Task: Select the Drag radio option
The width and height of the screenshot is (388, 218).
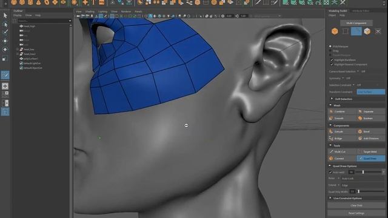Action: 330,51
